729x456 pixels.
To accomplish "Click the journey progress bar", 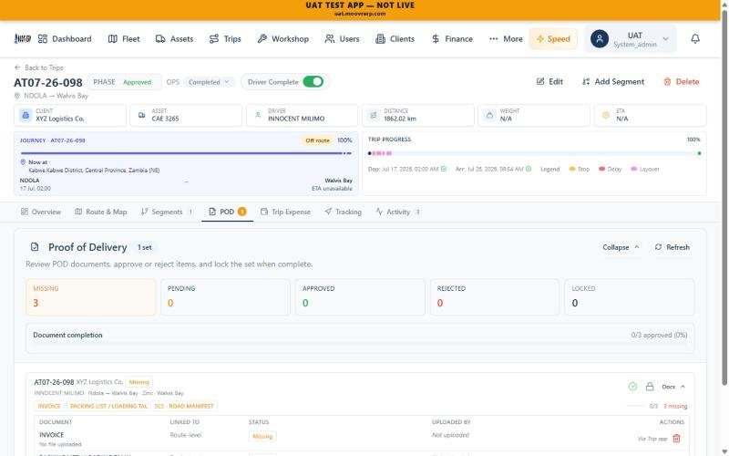I will [x=186, y=153].
